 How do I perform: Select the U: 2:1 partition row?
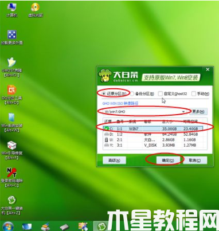coord(153,140)
